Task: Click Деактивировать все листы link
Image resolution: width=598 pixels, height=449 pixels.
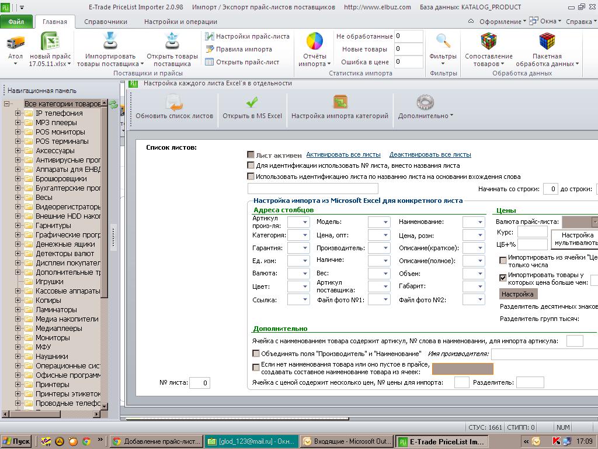Action: click(x=430, y=154)
